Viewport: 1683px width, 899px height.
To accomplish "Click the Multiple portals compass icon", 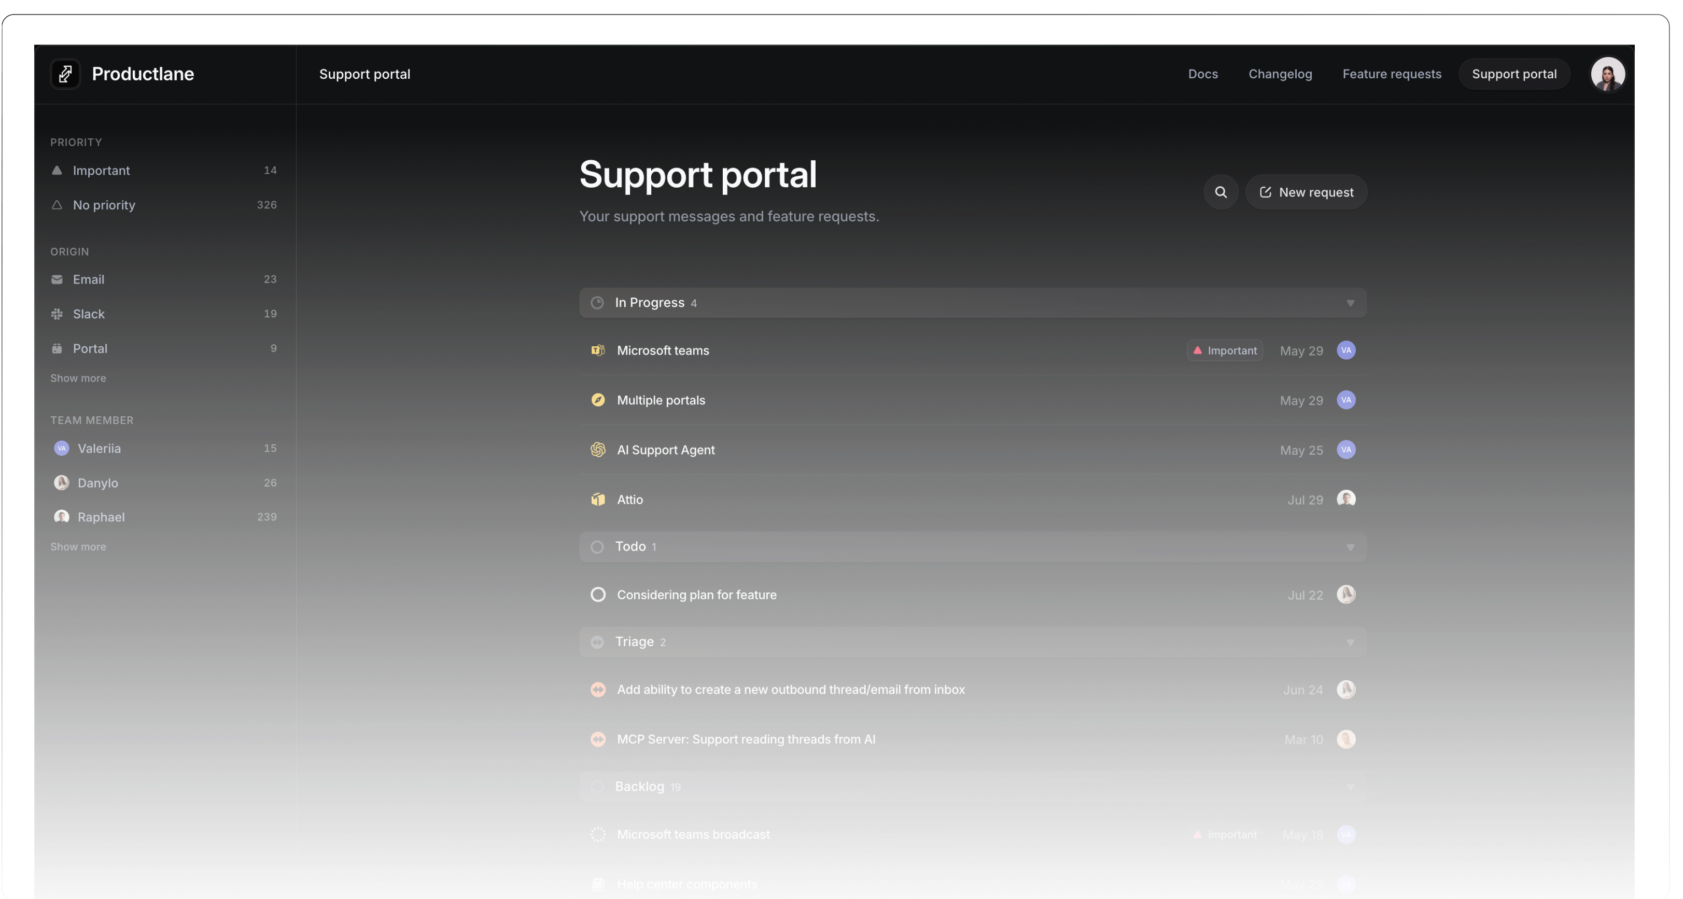I will [x=598, y=400].
